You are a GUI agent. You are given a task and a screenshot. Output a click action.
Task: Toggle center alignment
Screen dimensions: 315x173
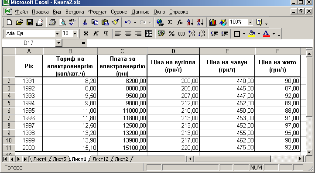pos(128,34)
